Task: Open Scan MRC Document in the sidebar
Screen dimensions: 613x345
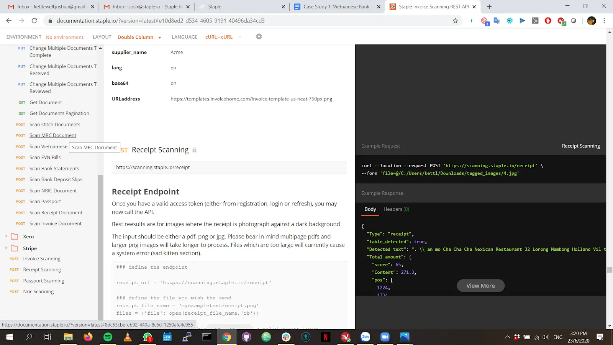Action: 53,135
